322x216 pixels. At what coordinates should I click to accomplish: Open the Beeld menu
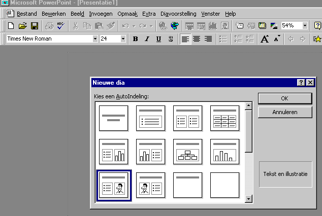click(77, 14)
